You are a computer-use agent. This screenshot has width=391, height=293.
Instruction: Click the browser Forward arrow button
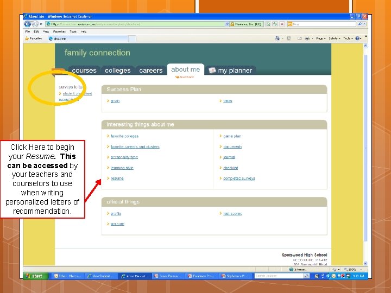click(35, 24)
